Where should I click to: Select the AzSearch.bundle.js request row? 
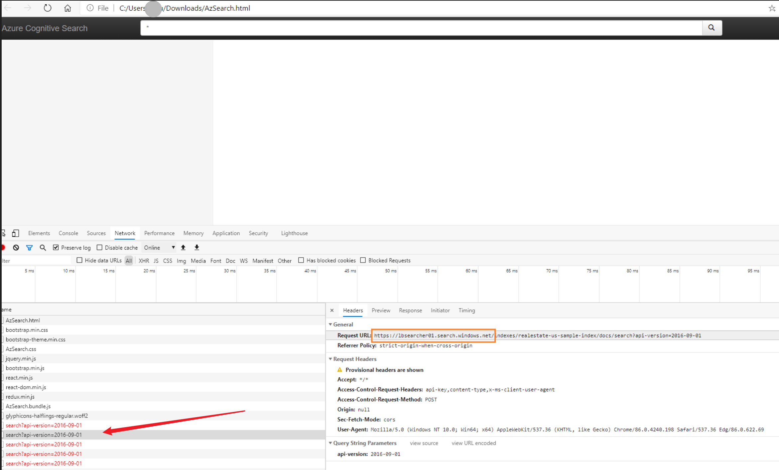[28, 406]
